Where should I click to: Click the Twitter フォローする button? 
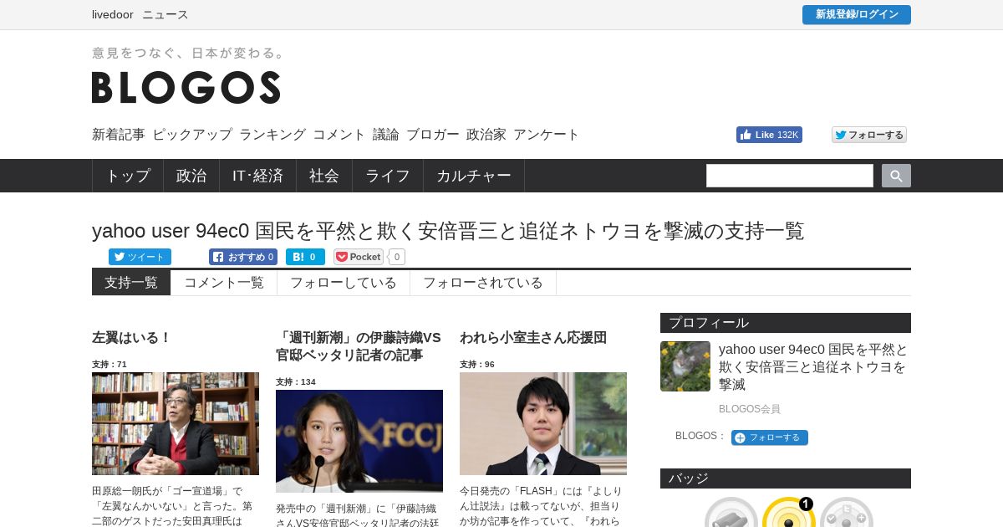(869, 135)
